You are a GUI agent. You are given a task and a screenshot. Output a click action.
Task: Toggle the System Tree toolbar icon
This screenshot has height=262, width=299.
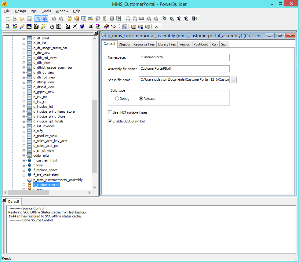pos(38,19)
